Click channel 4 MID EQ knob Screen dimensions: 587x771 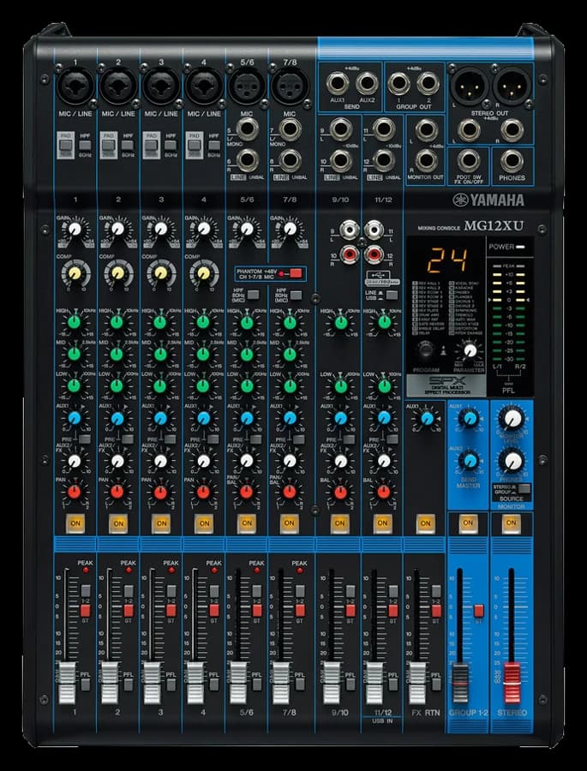pos(203,354)
